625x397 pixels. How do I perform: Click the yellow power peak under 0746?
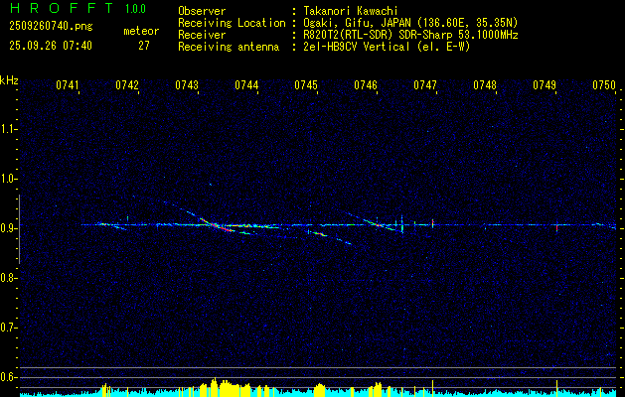coord(376,390)
